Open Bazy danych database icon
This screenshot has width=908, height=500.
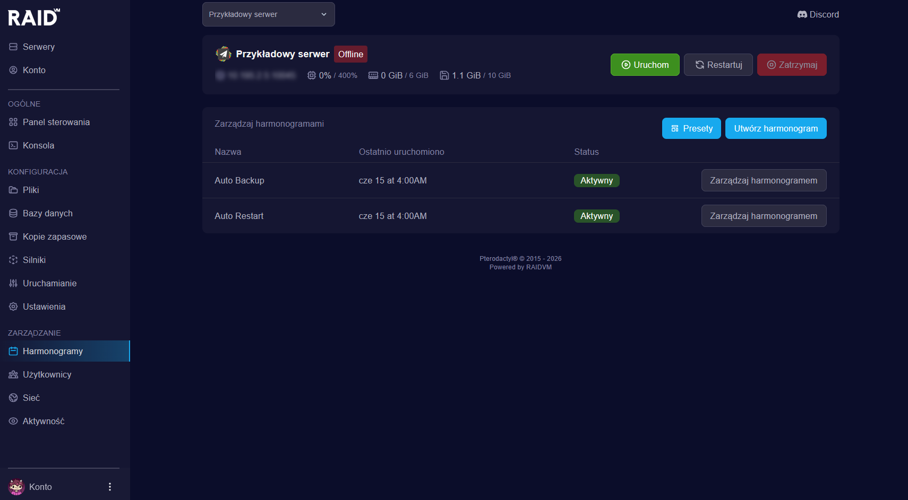pyautogui.click(x=13, y=213)
